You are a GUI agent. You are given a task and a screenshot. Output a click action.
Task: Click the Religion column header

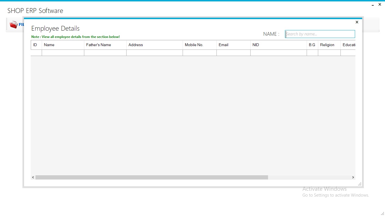click(x=329, y=45)
